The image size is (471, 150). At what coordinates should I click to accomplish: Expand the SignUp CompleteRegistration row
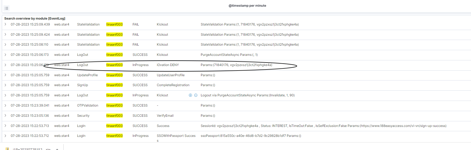(x=5, y=85)
